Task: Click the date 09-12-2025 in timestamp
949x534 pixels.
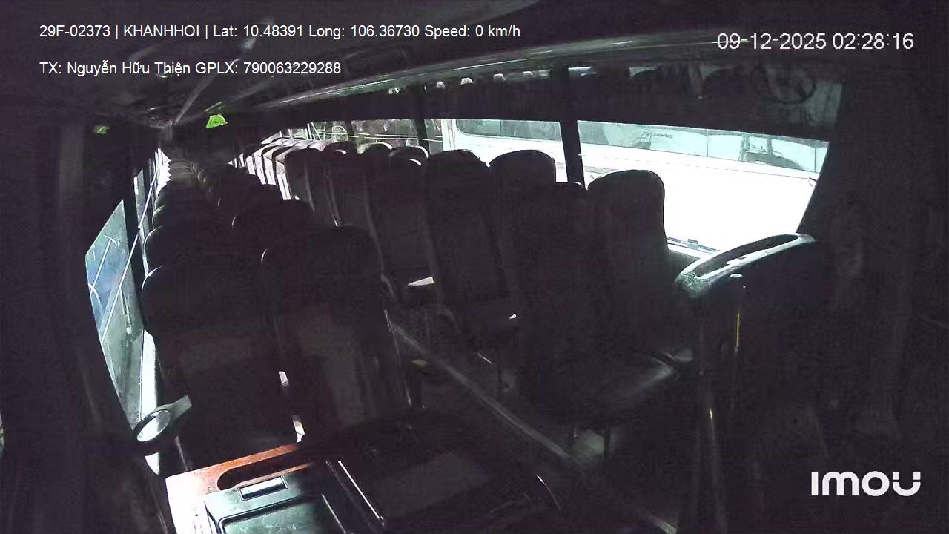Action: (x=771, y=42)
